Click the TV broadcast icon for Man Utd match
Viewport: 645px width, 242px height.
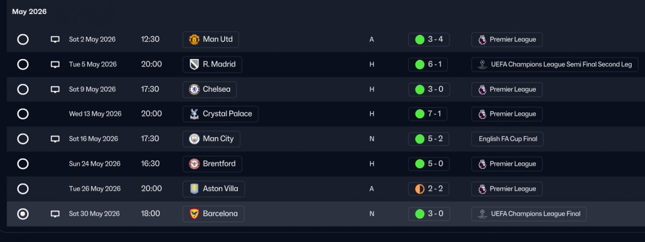click(55, 39)
